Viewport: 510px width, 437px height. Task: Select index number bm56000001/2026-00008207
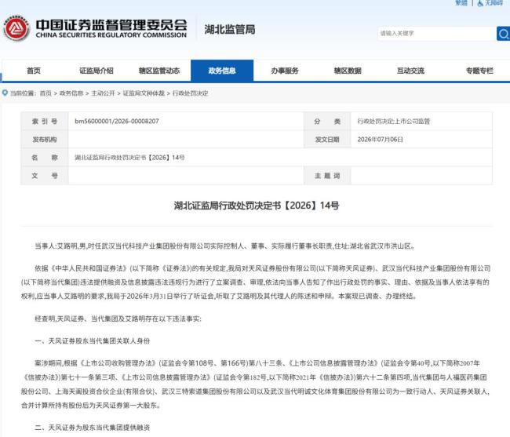[117, 122]
